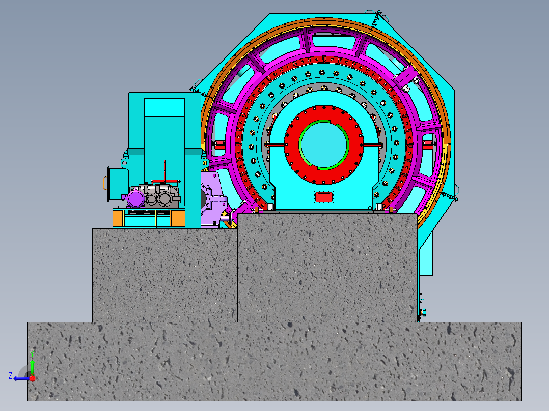Viewport: 549px width, 411px height.
Task: Click the red origin ball of axis triad
Action: click(33, 378)
